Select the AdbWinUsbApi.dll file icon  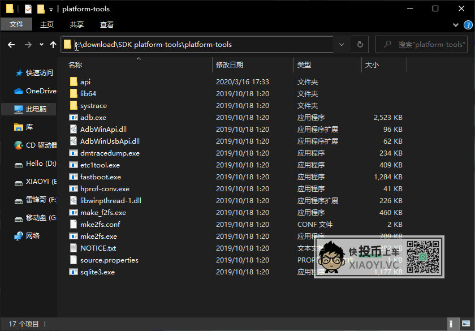point(74,141)
